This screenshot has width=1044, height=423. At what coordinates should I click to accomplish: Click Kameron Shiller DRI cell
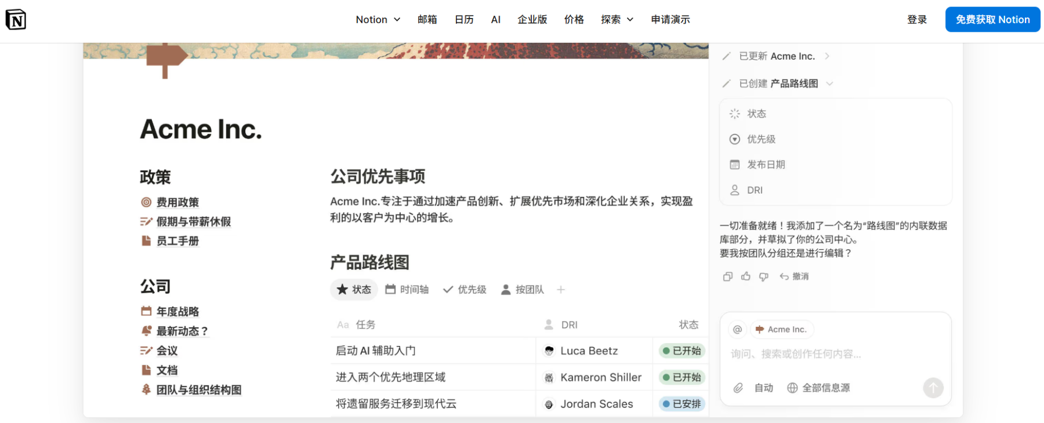tap(594, 377)
